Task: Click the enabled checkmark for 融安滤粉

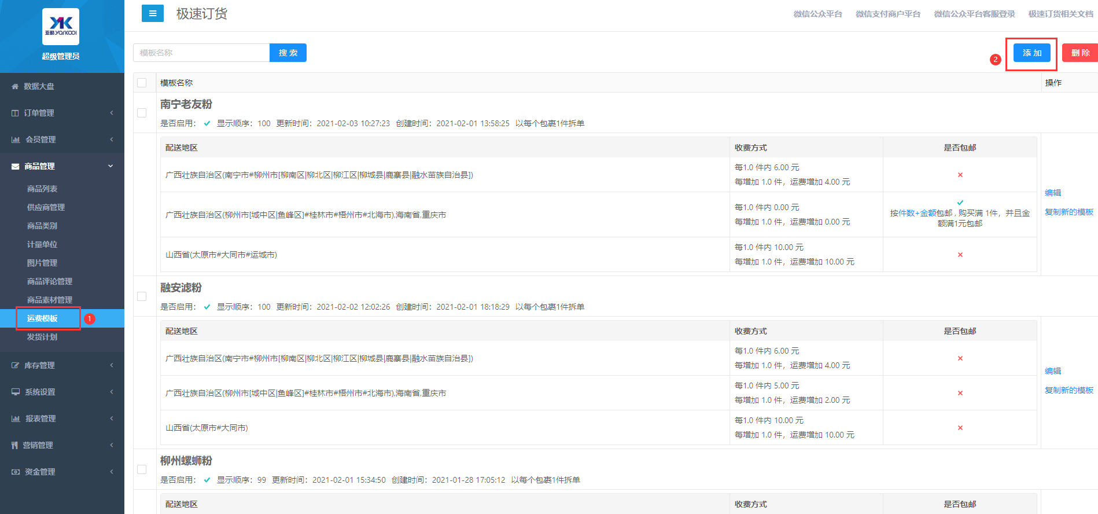Action: click(x=207, y=307)
